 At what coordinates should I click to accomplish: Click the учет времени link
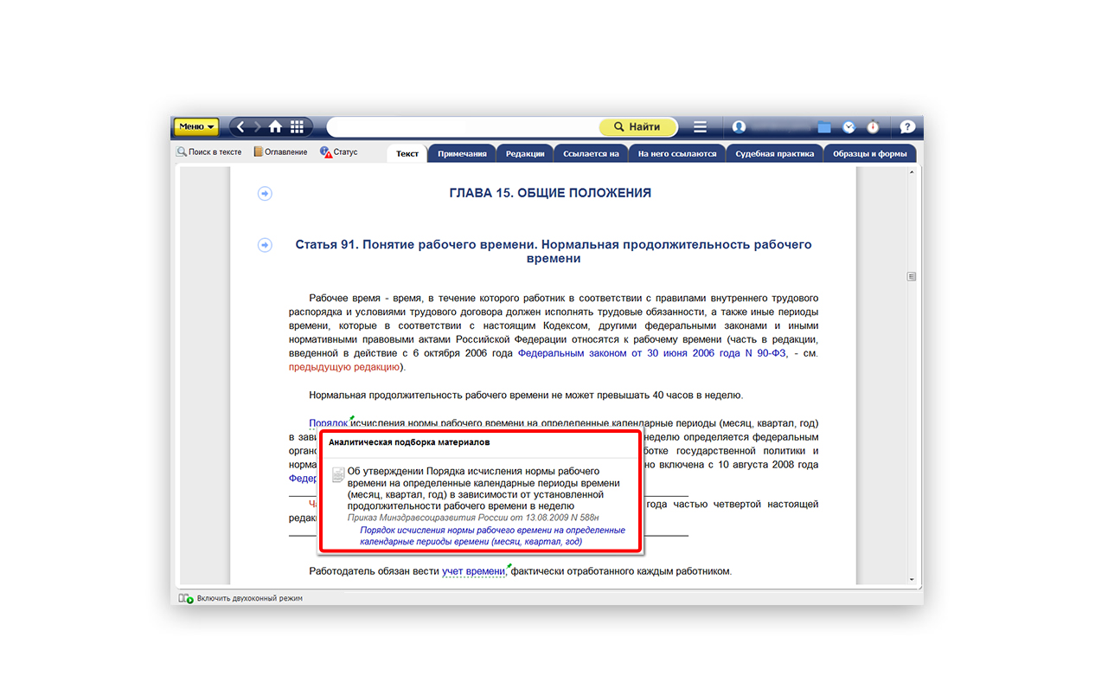pyautogui.click(x=473, y=571)
